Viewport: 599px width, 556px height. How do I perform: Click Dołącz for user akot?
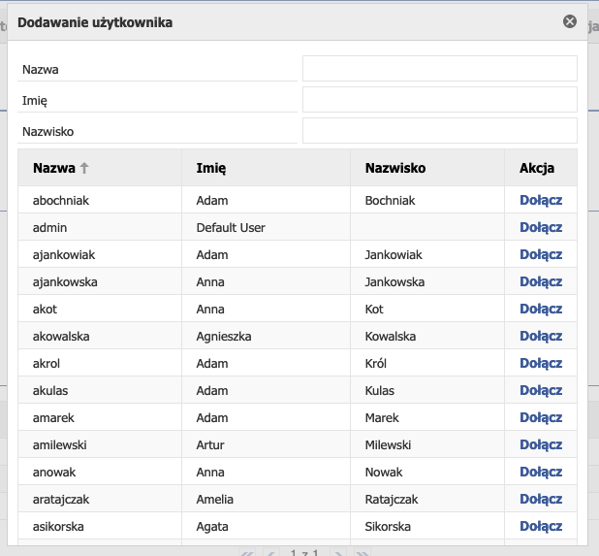541,309
